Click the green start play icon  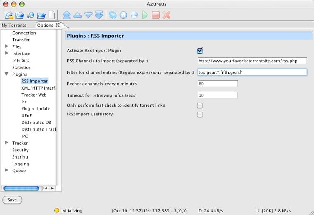(x=145, y=15)
